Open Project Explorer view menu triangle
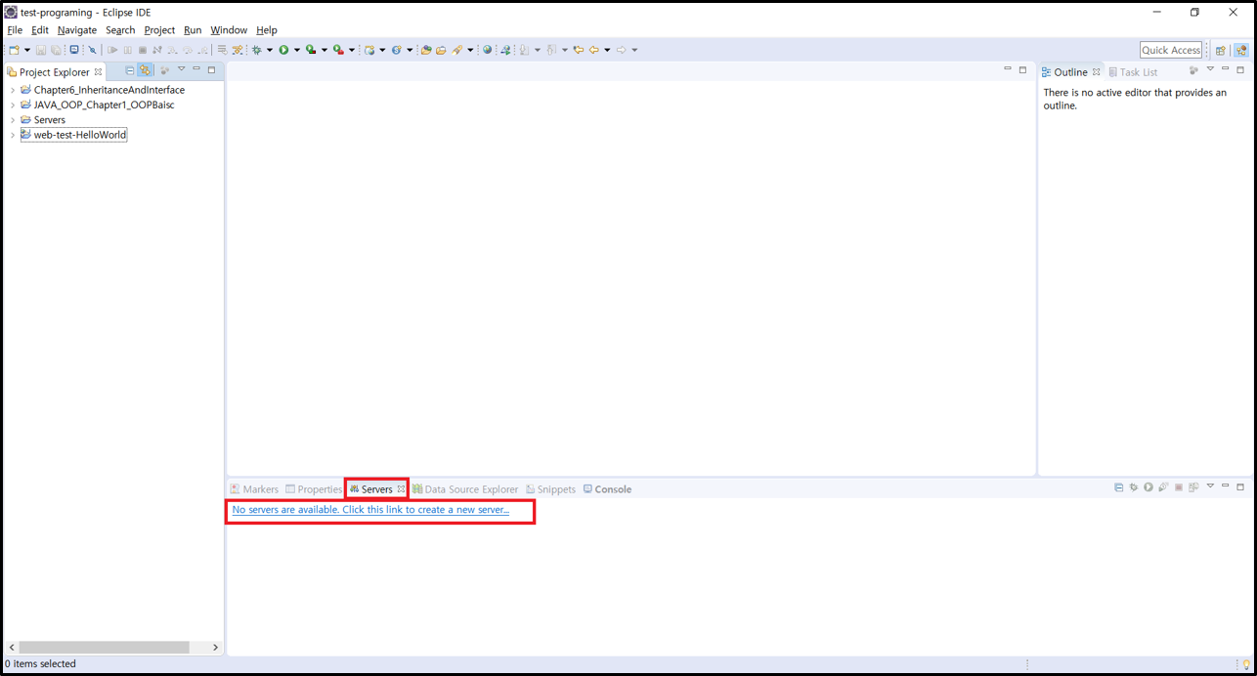Viewport: 1257px width, 676px height. pyautogui.click(x=181, y=69)
